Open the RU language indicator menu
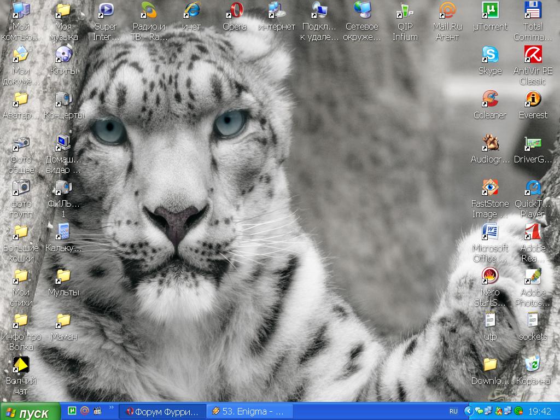This screenshot has height=420, width=560. (453, 411)
